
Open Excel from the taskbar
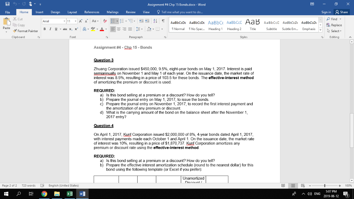tap(69, 193)
